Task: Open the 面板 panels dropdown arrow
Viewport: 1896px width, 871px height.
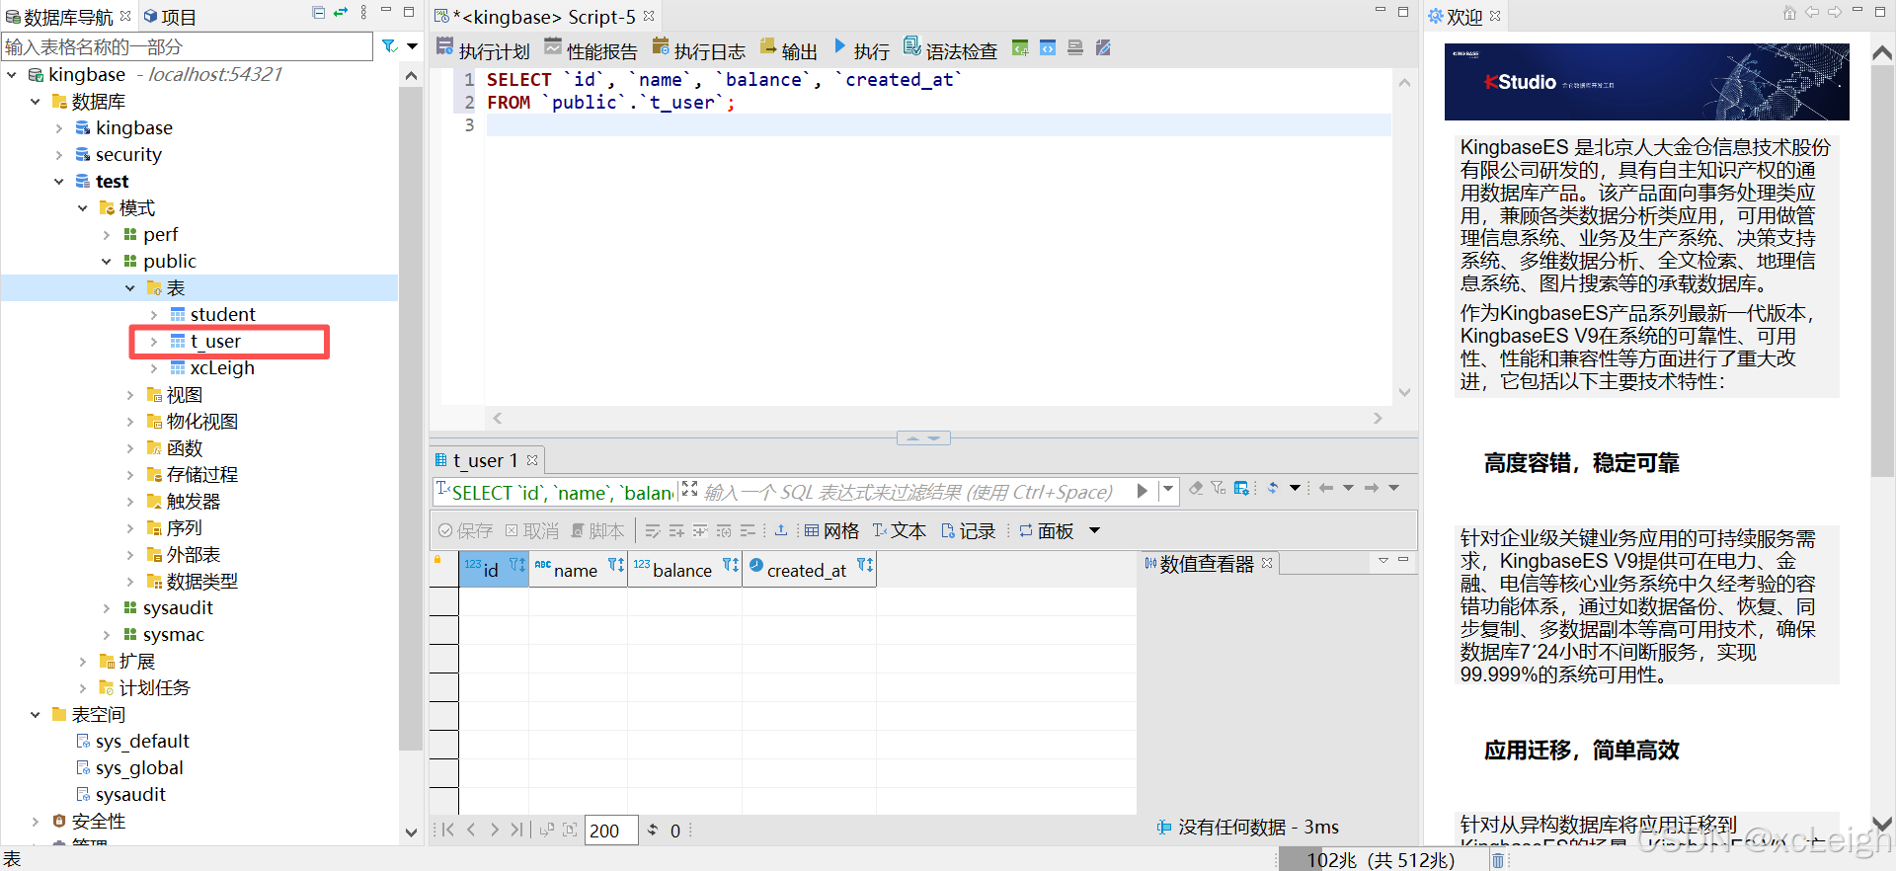Action: click(1094, 531)
